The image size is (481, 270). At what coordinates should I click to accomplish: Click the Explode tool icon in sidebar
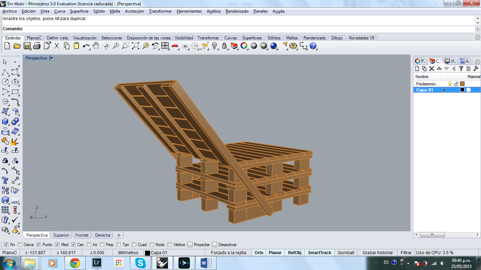[15, 141]
